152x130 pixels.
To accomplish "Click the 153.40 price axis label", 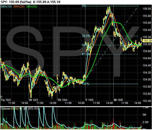I will point(147,101).
